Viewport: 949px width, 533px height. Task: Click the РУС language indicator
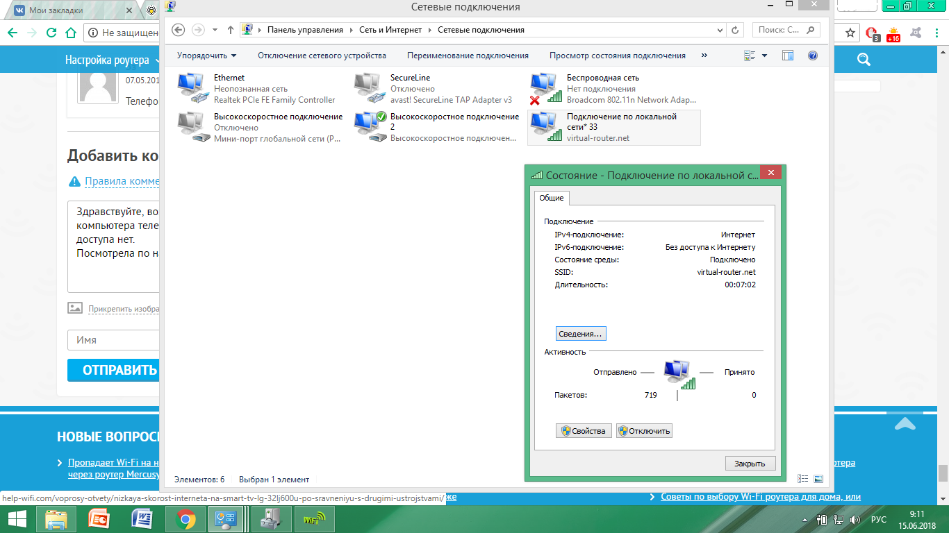click(879, 519)
